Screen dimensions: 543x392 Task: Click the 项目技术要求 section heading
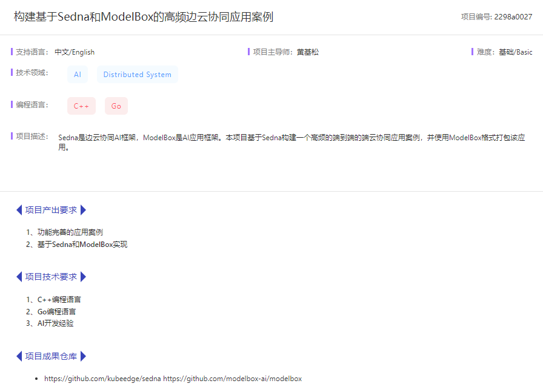[x=51, y=277]
